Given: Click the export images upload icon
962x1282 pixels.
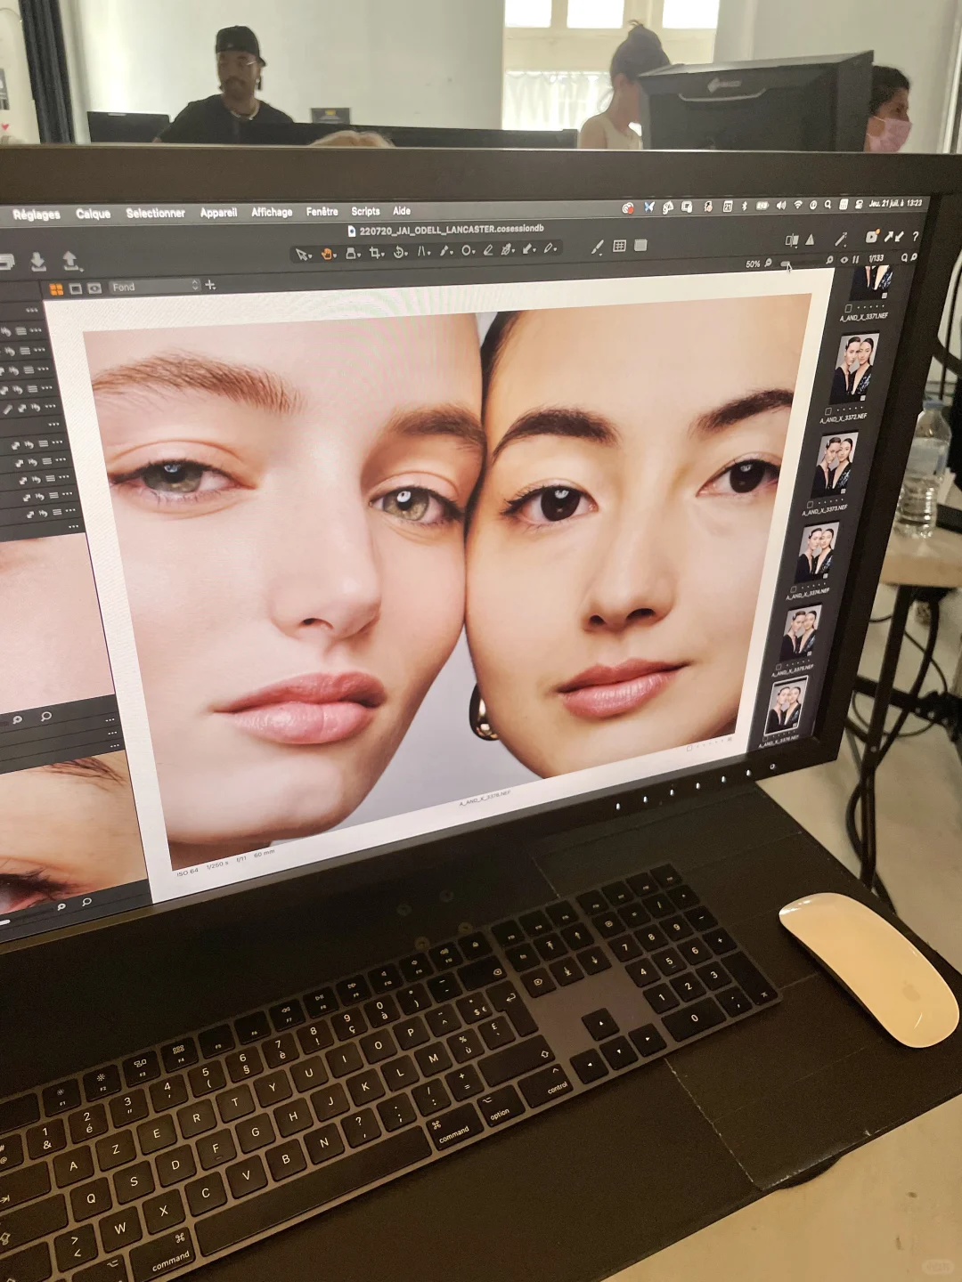Looking at the screenshot, I should (x=71, y=262).
